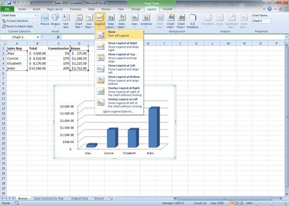The height and width of the screenshot is (206, 289).
Task: Select column header M
Action: 228,43
